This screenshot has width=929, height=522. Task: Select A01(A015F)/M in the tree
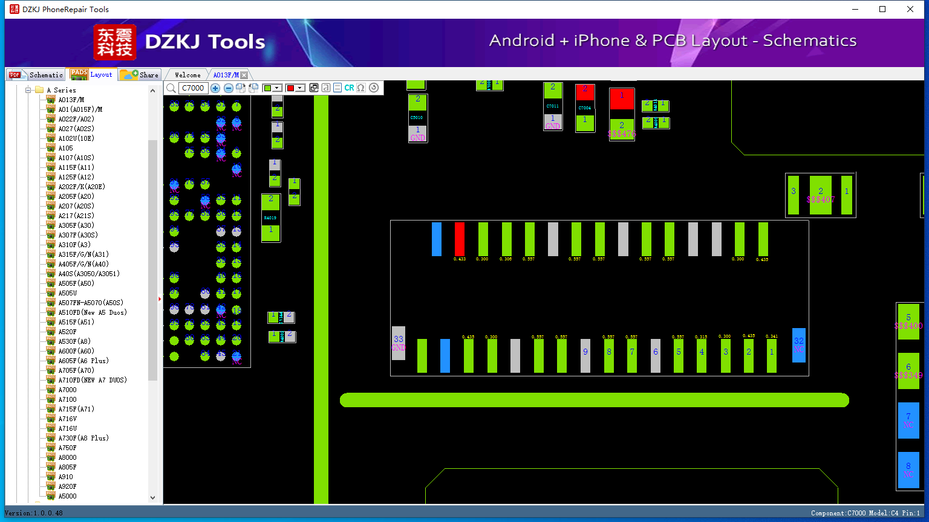[80, 109]
